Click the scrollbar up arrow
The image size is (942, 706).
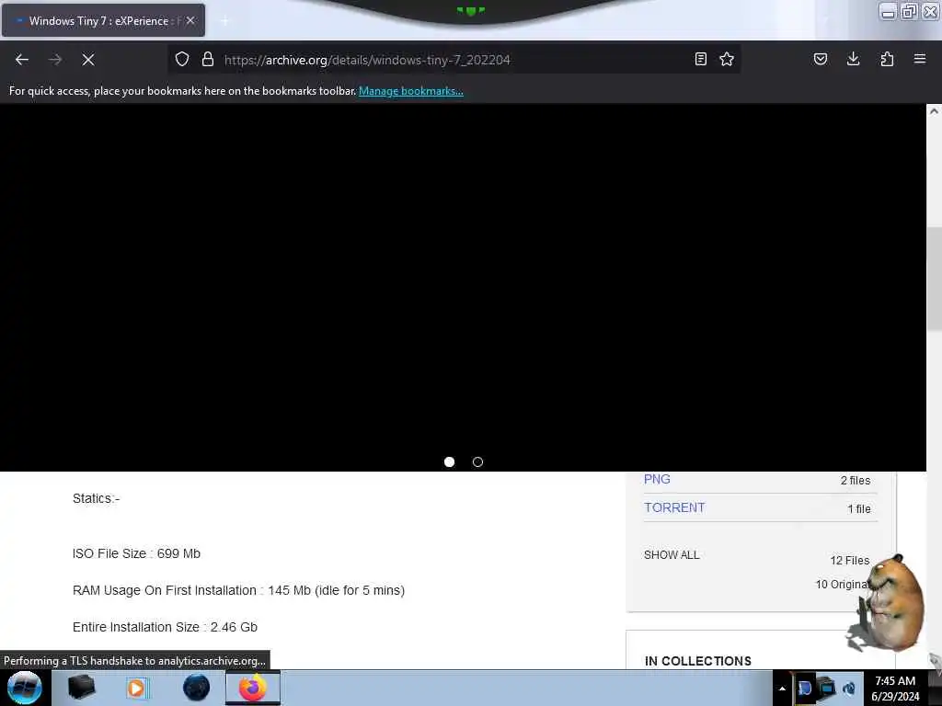pyautogui.click(x=935, y=111)
